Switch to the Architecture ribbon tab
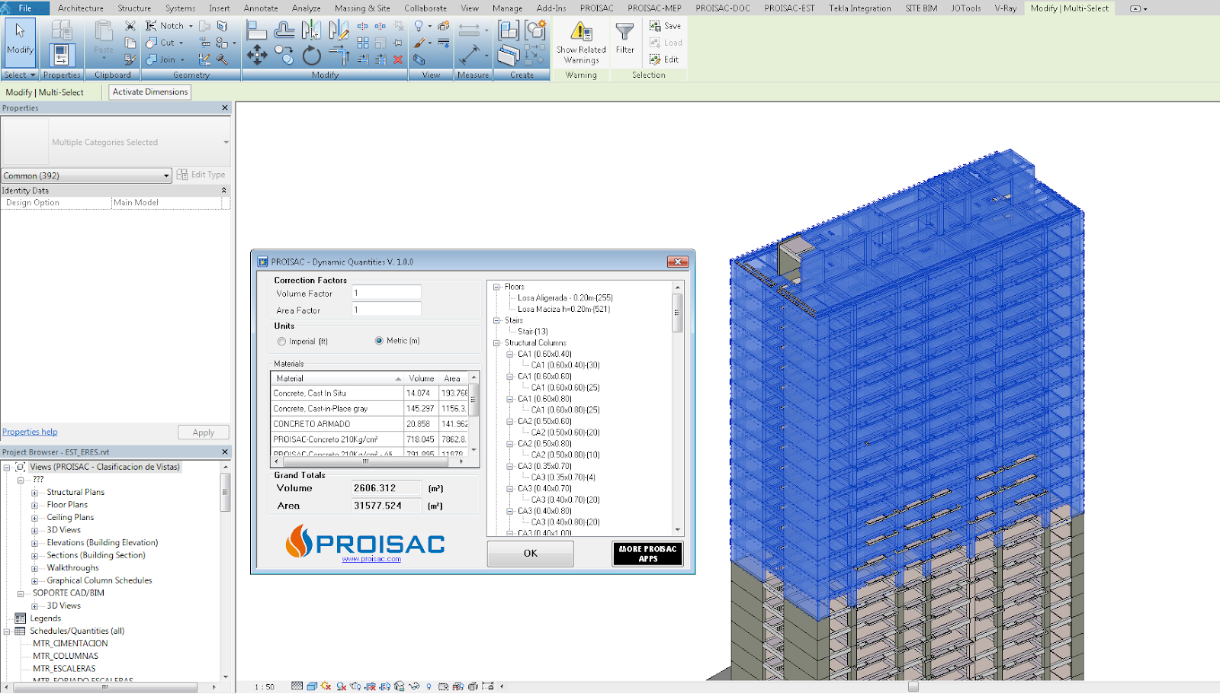 click(81, 8)
